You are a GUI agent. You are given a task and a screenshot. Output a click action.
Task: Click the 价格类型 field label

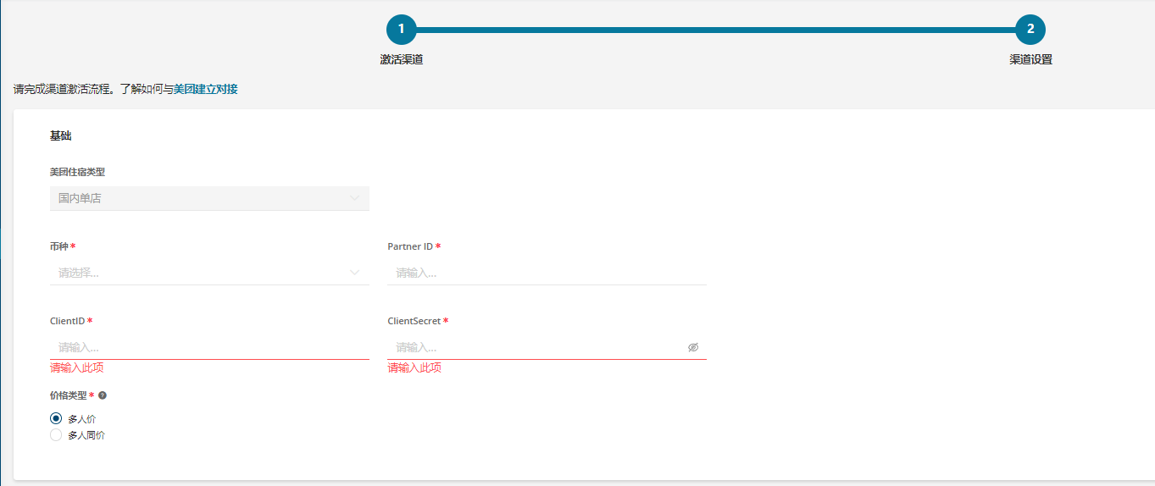click(x=68, y=395)
